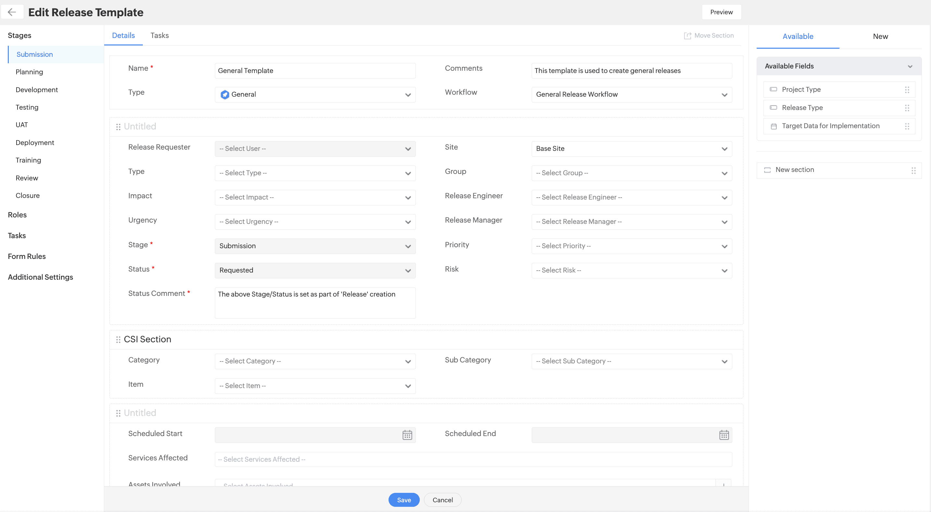Click the Preview button
This screenshot has width=931, height=512.
point(721,12)
